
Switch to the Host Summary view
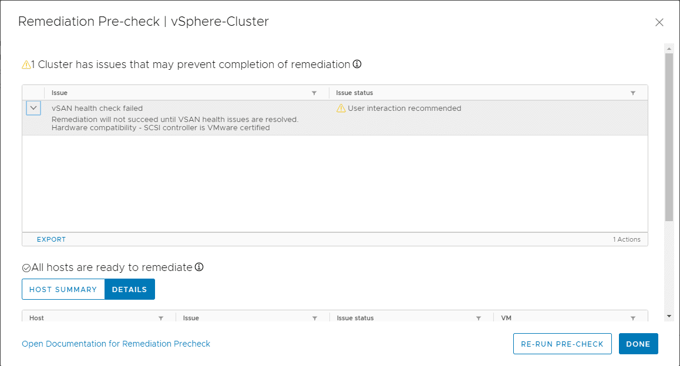63,289
